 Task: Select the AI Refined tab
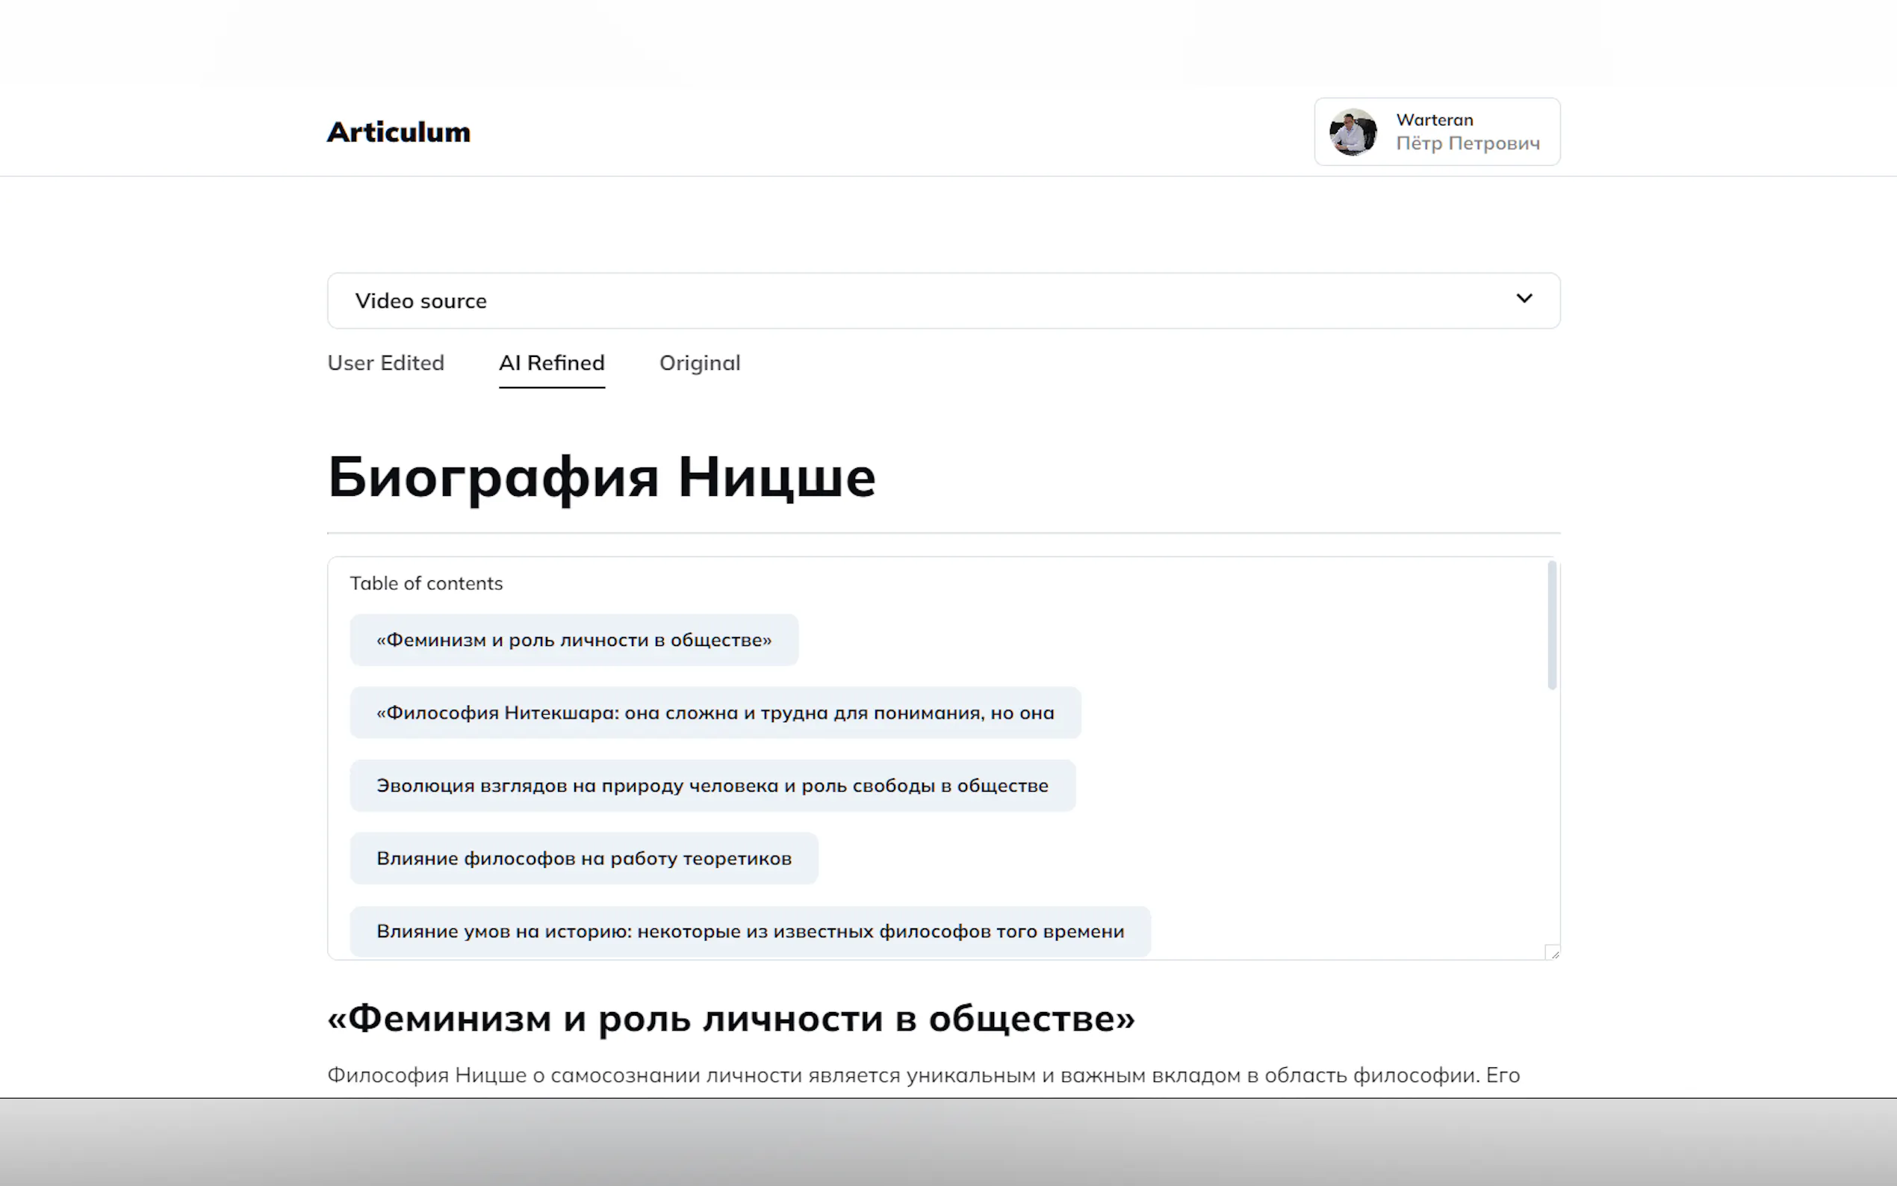[x=551, y=362]
